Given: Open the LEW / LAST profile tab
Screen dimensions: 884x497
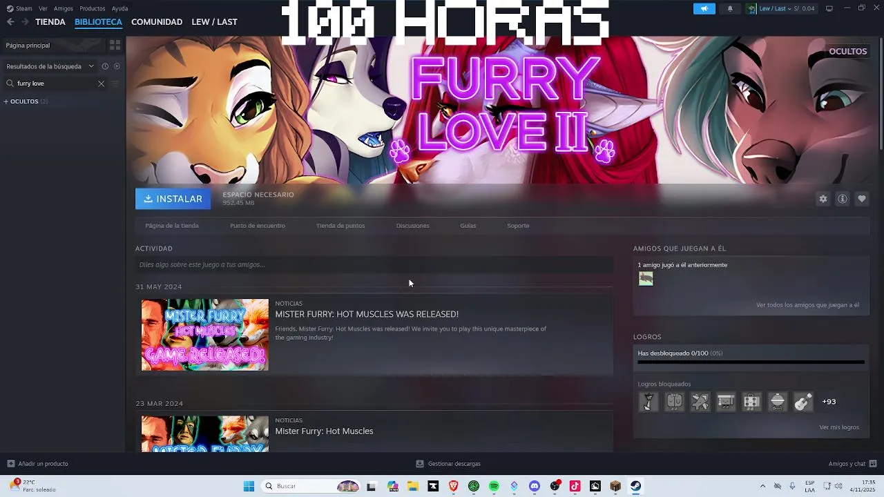Looking at the screenshot, I should point(214,22).
